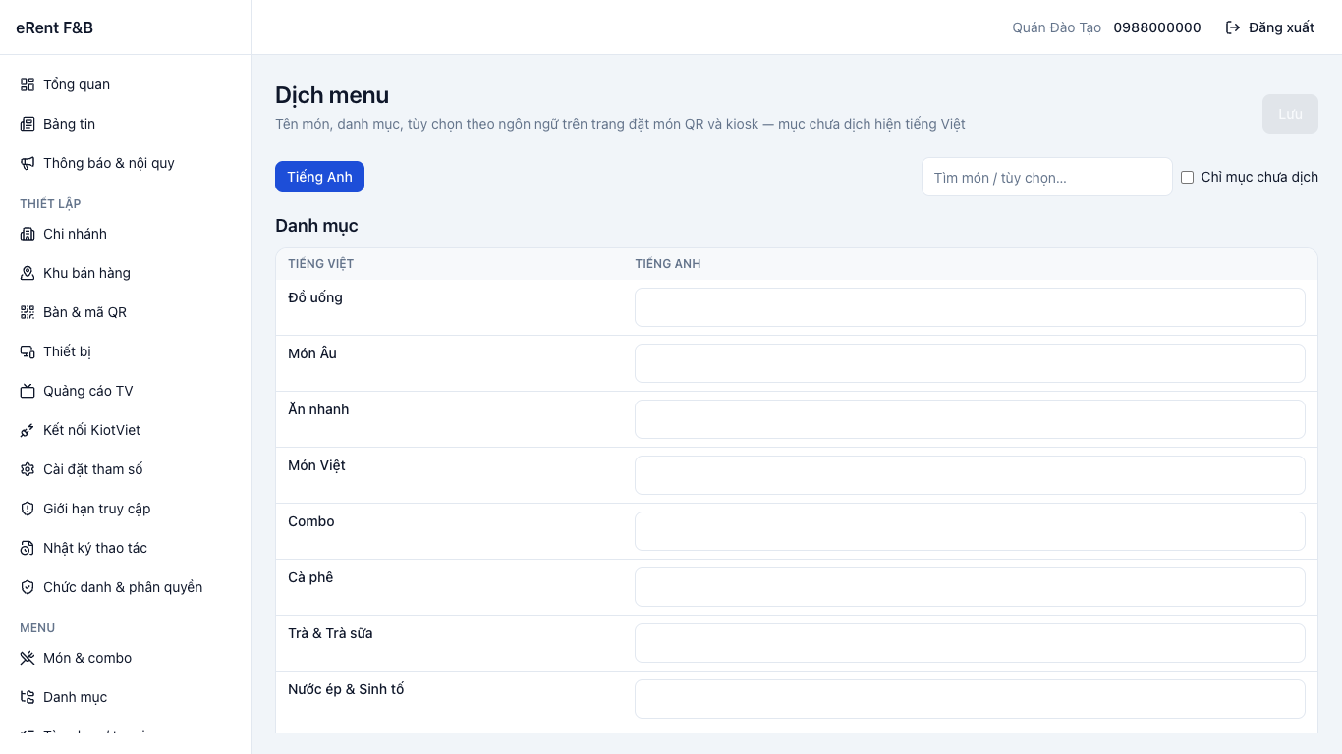Click the Món & combo utensils icon
Viewport: 1342px width, 754px height.
[x=28, y=658]
